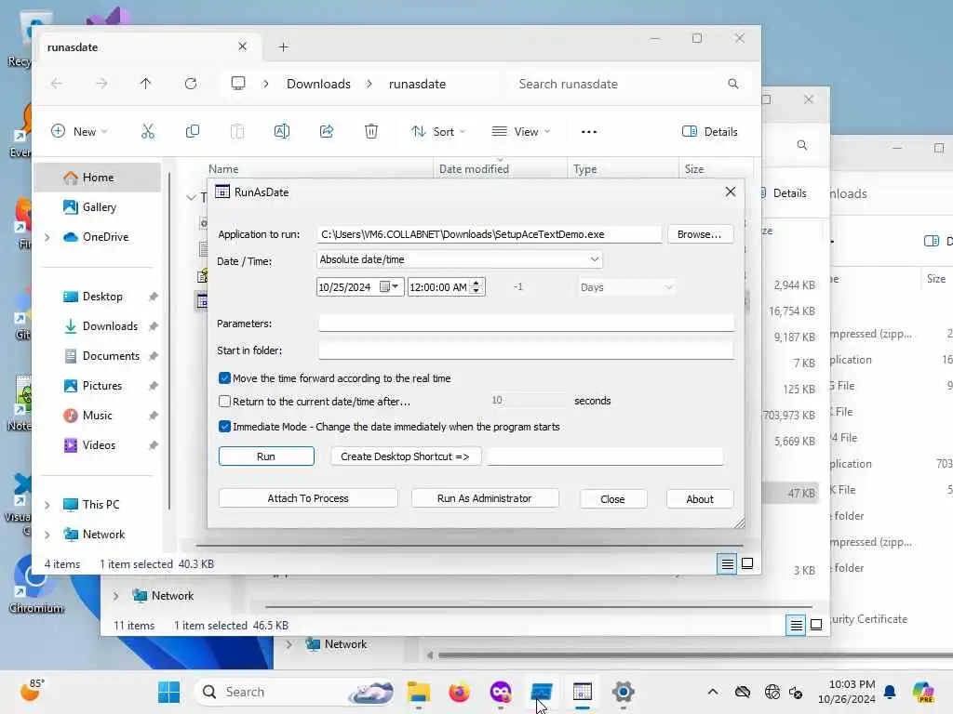Open Settings gear on the taskbar
This screenshot has width=953, height=714.
coord(623,692)
